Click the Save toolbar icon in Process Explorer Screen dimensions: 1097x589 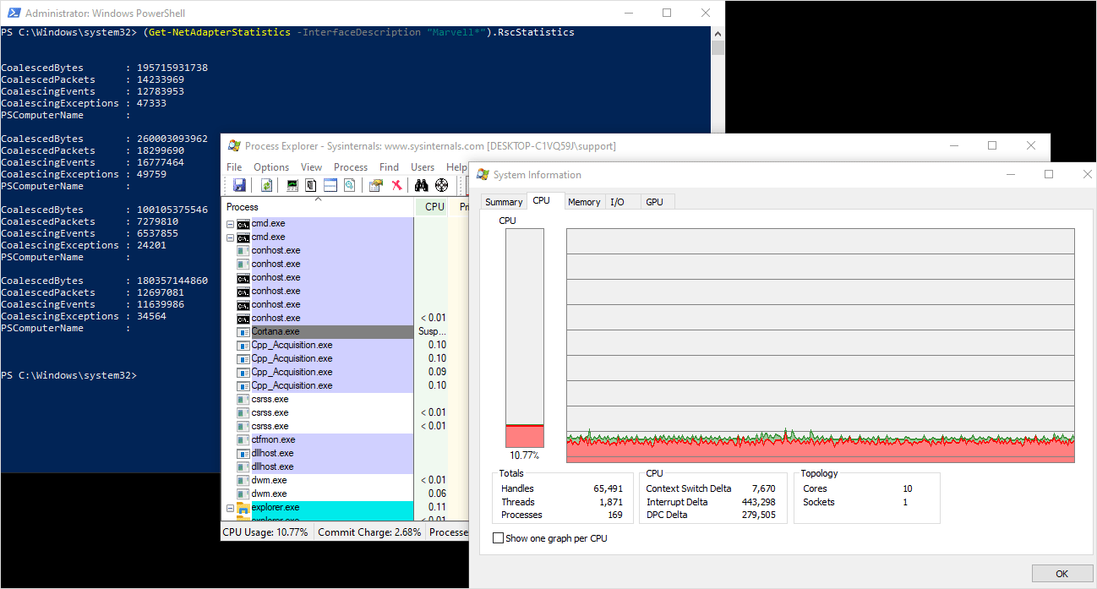(239, 185)
